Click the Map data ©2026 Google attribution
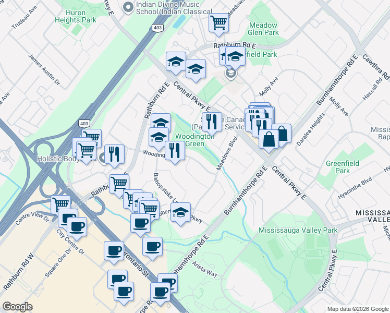This screenshot has width=390, height=313. [358, 309]
